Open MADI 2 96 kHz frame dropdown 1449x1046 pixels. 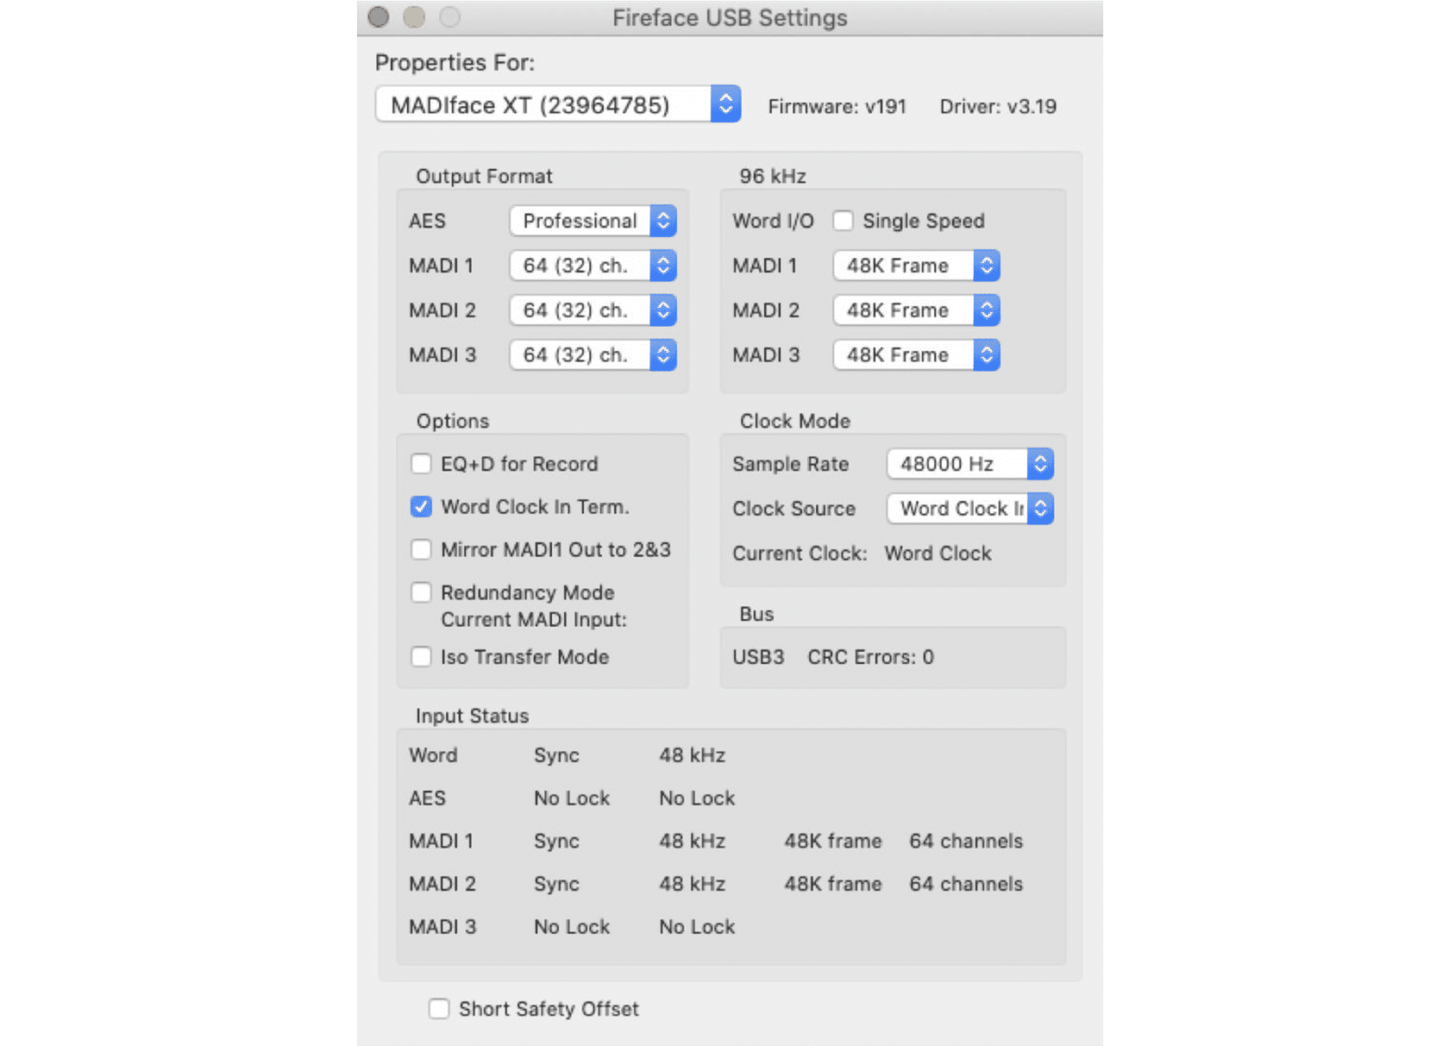click(x=916, y=310)
